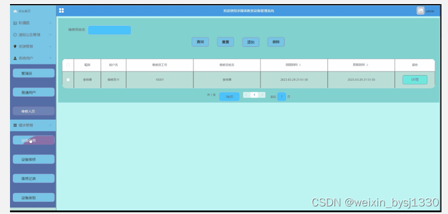The height and width of the screenshot is (214, 448).
Task: Focus the 维修员姓名 search input field
Action: pyautogui.click(x=109, y=30)
